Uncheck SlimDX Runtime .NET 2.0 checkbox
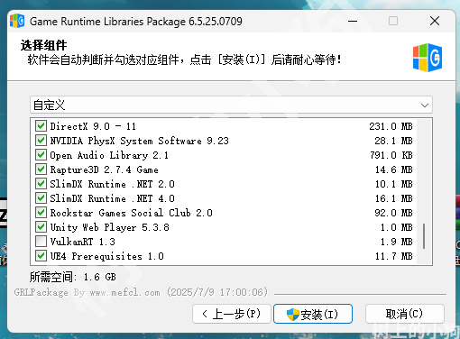 click(41, 184)
